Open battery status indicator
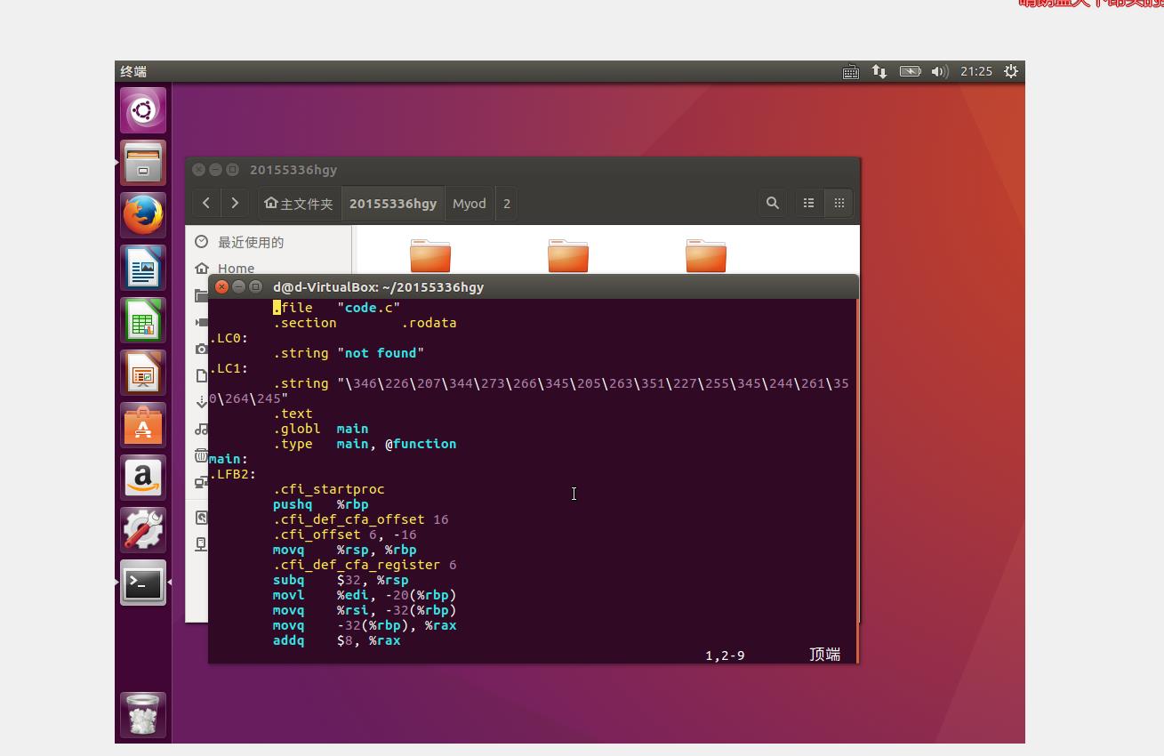 (910, 72)
